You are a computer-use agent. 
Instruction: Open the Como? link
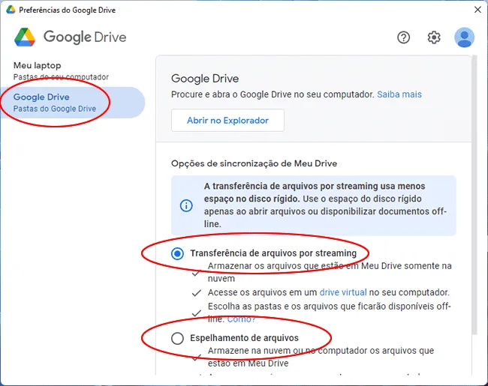[x=241, y=319]
